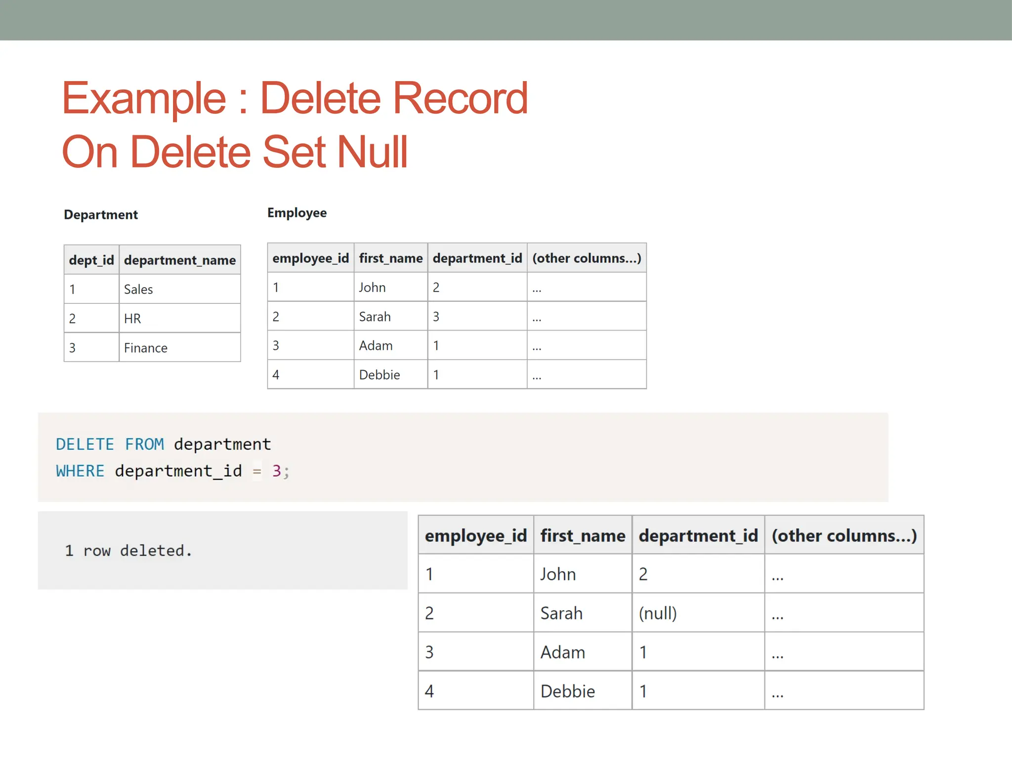Image resolution: width=1012 pixels, height=759 pixels.
Task: Click 'Sarah' in the lower result table
Action: 583,613
